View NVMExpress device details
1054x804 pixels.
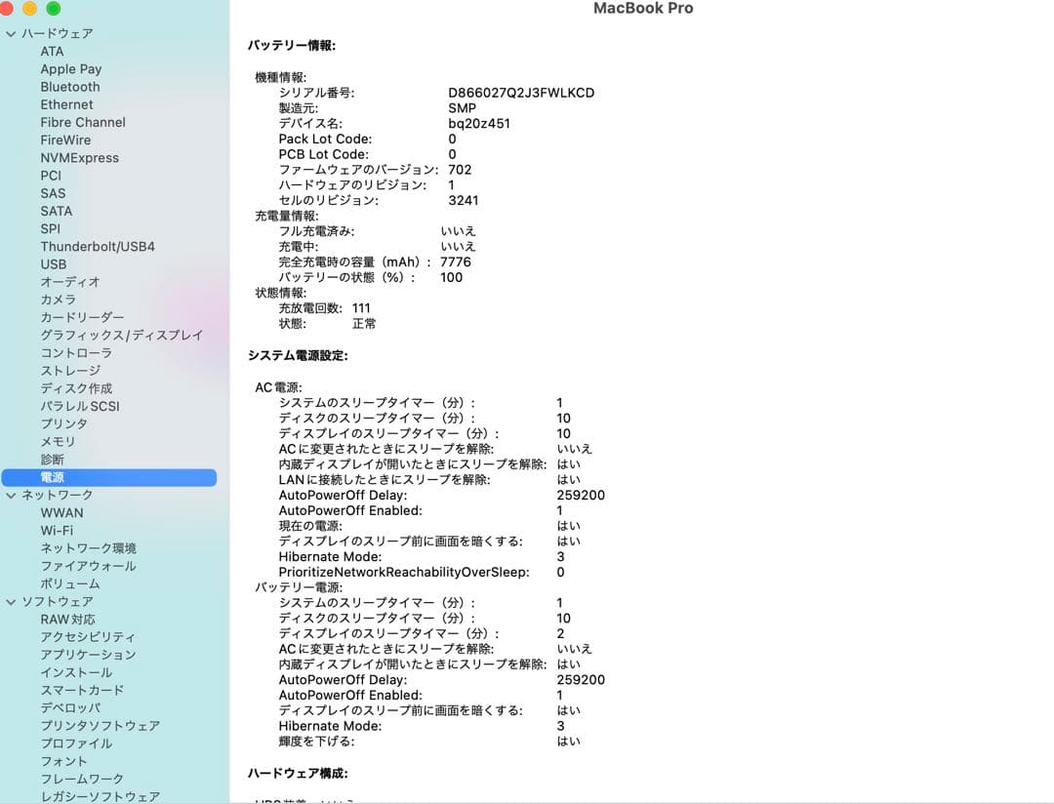80,157
